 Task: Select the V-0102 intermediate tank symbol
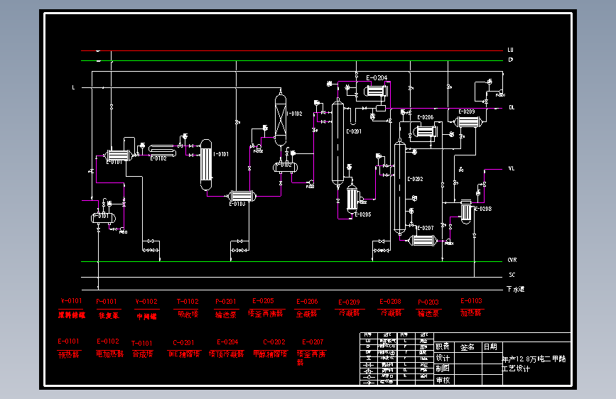[285, 168]
